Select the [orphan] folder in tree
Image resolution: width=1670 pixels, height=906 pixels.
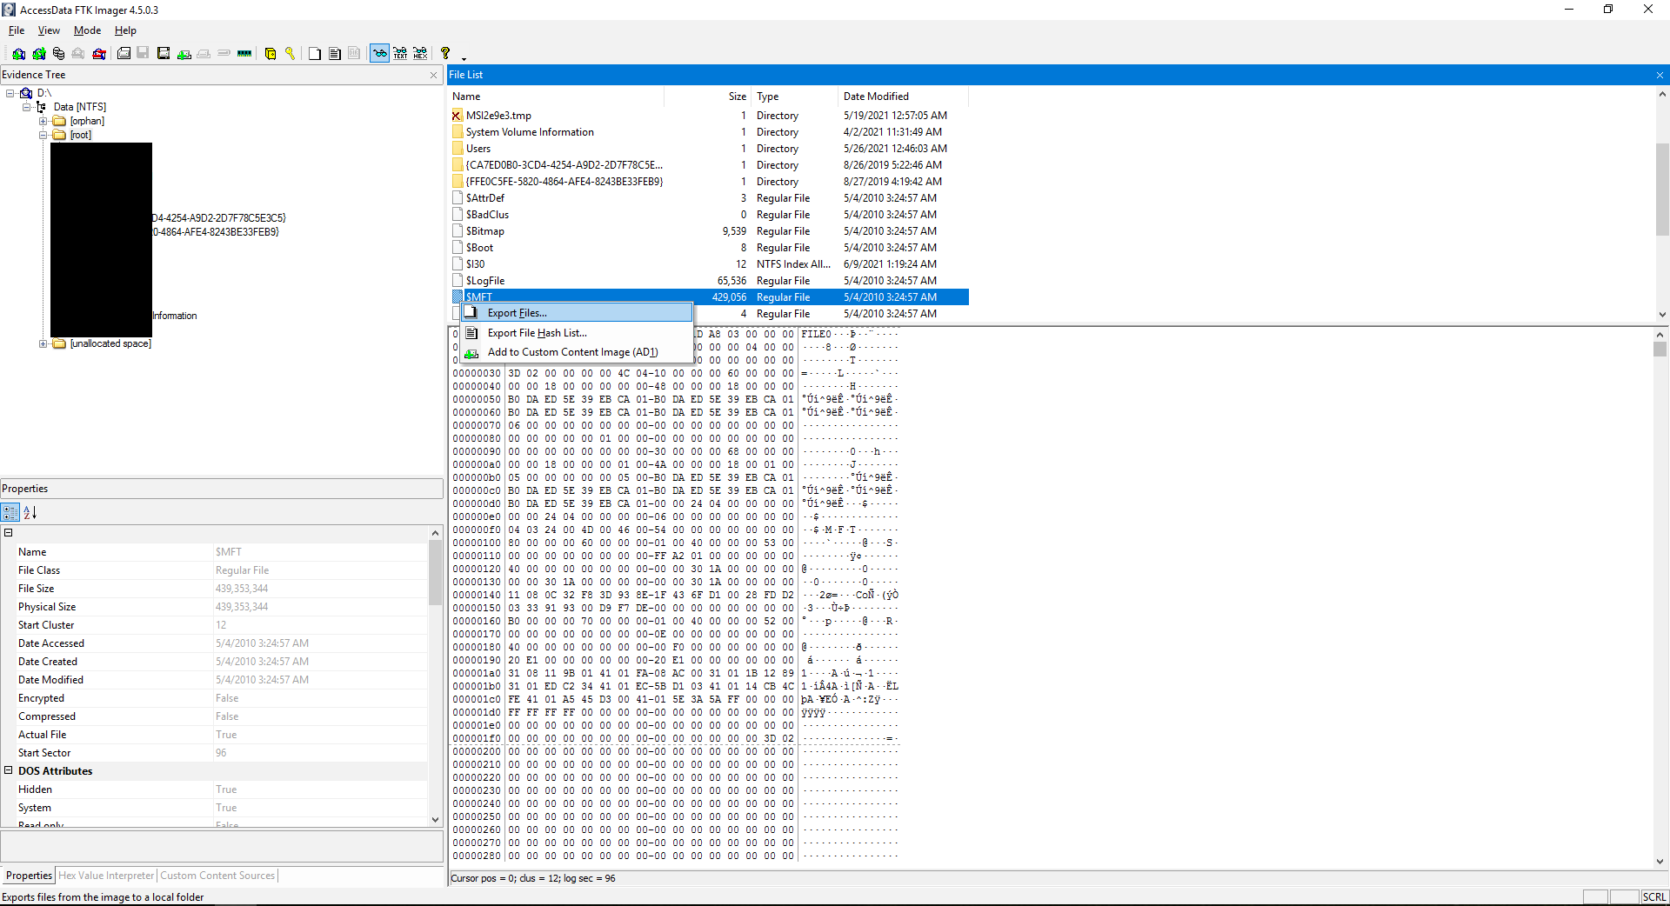click(87, 121)
